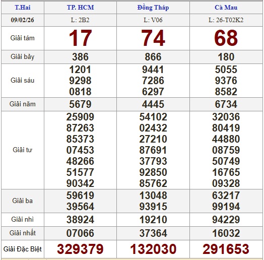The width and height of the screenshot is (264, 260).
Task: Click Giải ba number 39564
Action: point(80,207)
